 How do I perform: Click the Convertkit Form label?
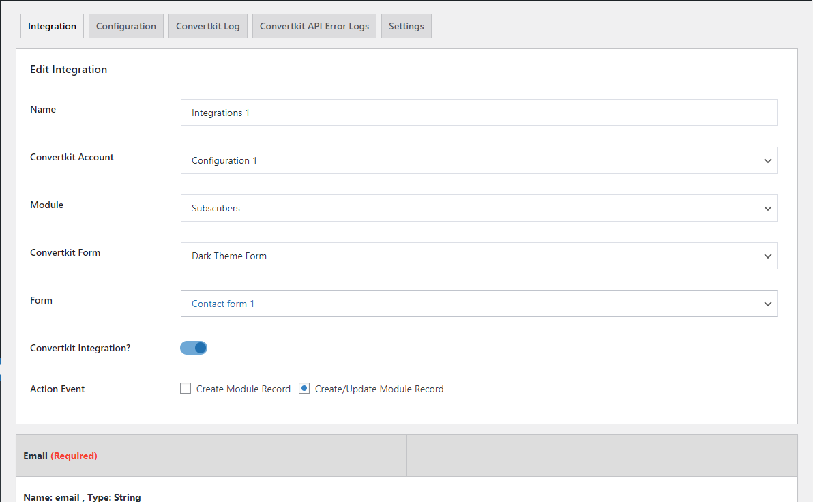65,252
